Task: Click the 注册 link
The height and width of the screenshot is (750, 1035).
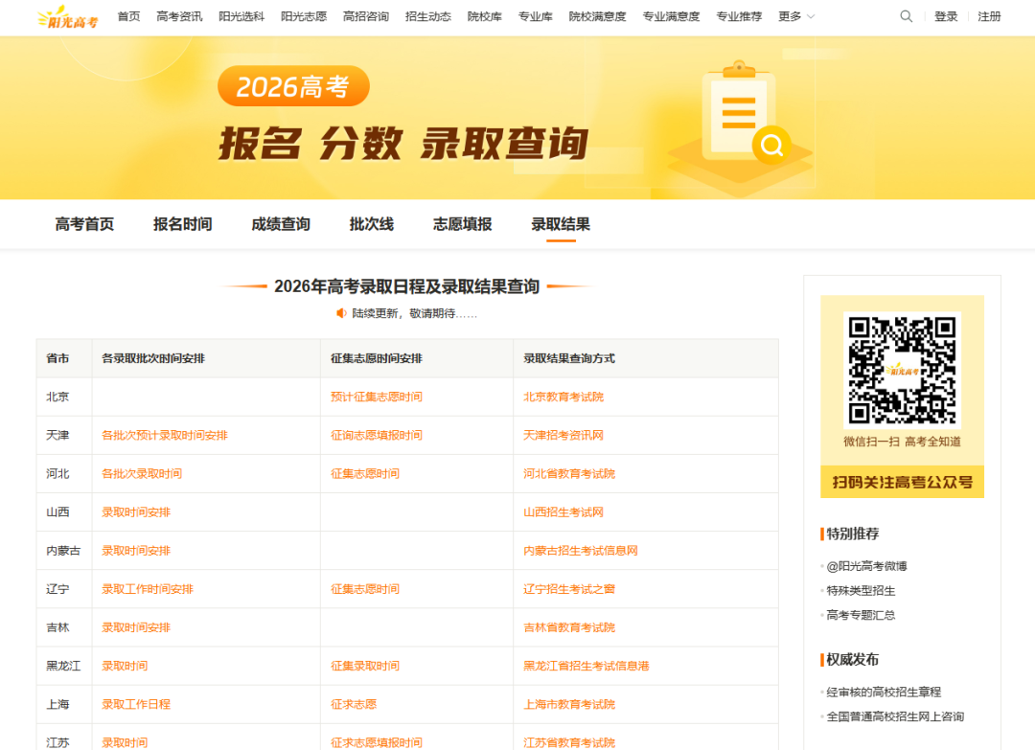Action: 989,16
